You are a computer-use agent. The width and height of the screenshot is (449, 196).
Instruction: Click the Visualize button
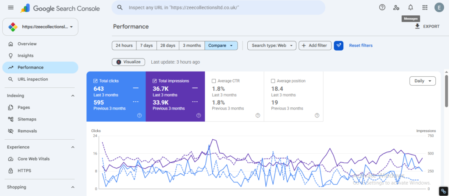(128, 62)
